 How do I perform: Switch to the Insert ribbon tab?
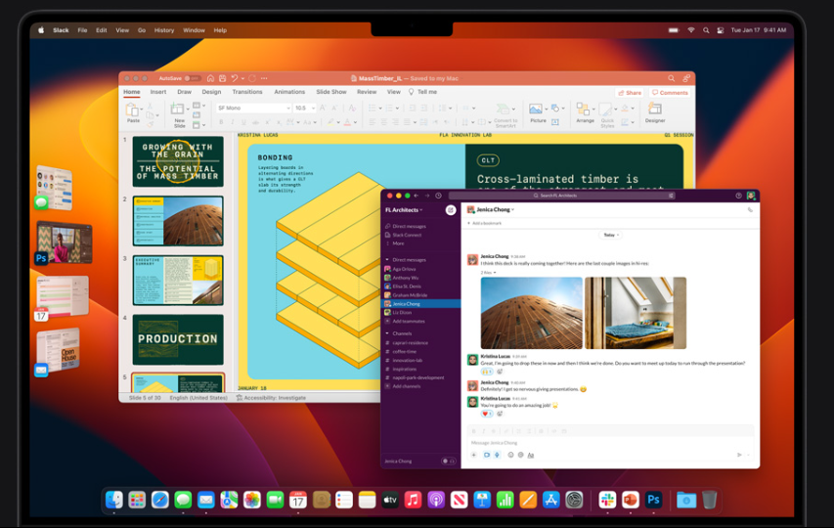pos(158,92)
